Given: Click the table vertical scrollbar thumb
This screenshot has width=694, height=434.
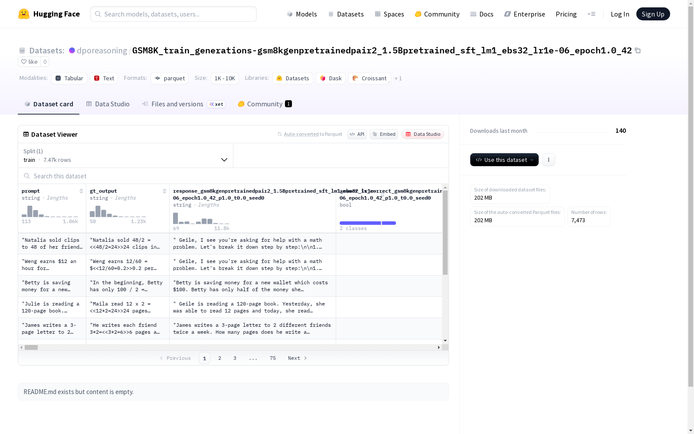Looking at the screenshot, I should click(445, 233).
